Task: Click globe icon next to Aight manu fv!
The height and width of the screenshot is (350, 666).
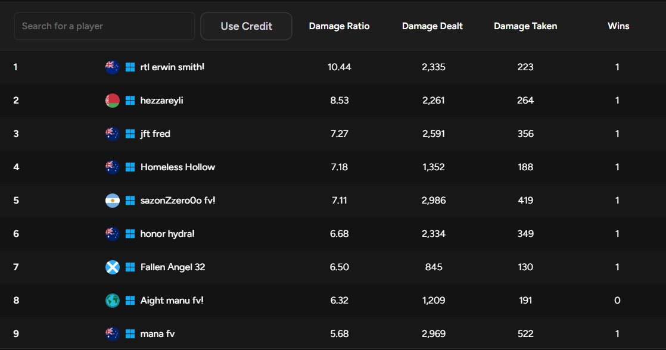Action: (x=112, y=301)
